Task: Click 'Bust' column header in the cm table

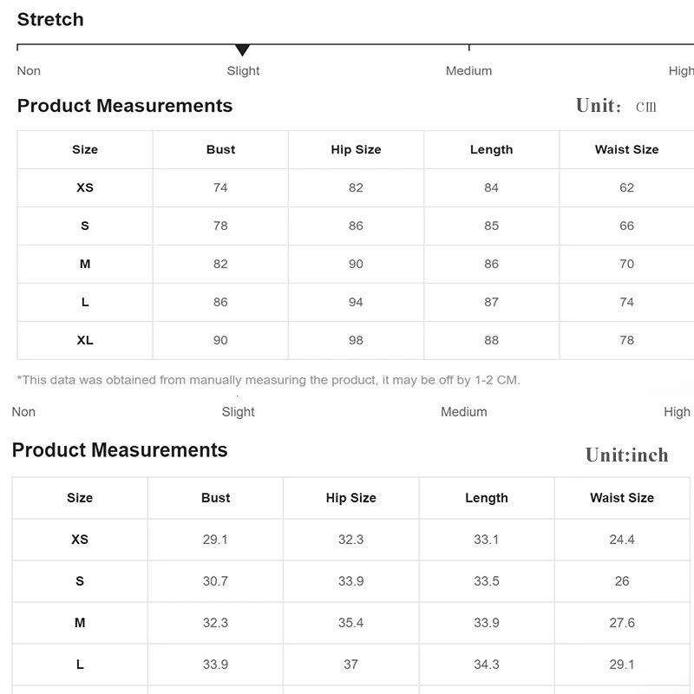Action: click(220, 150)
